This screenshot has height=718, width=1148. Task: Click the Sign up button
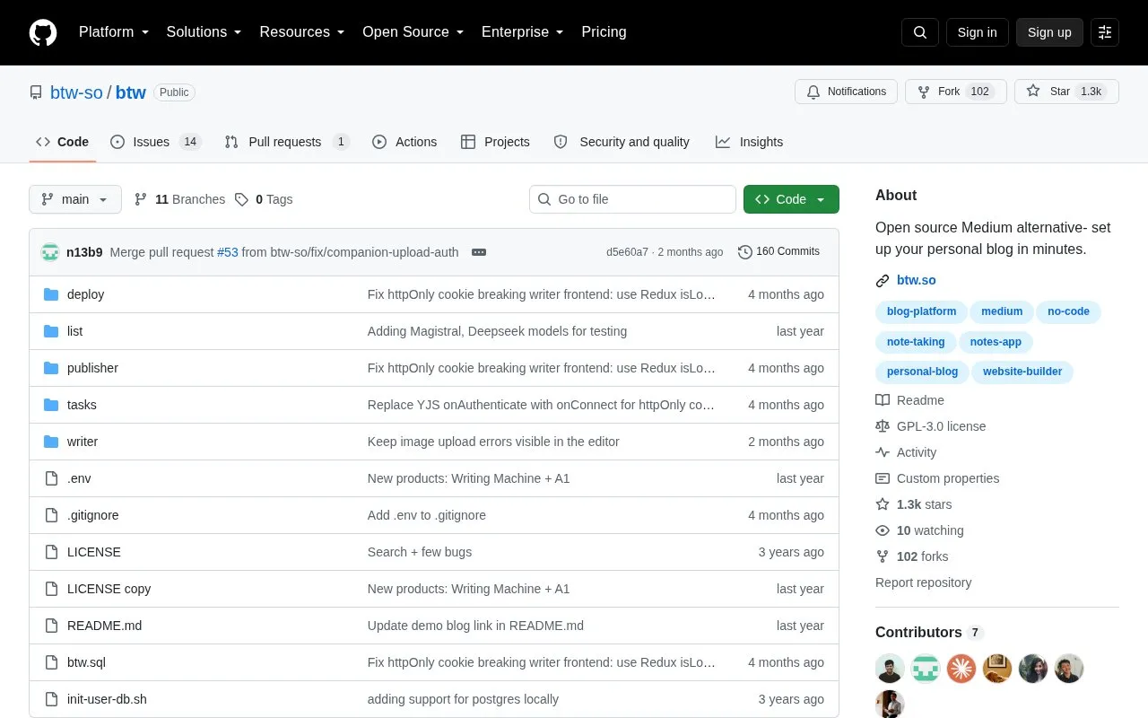coord(1049,32)
